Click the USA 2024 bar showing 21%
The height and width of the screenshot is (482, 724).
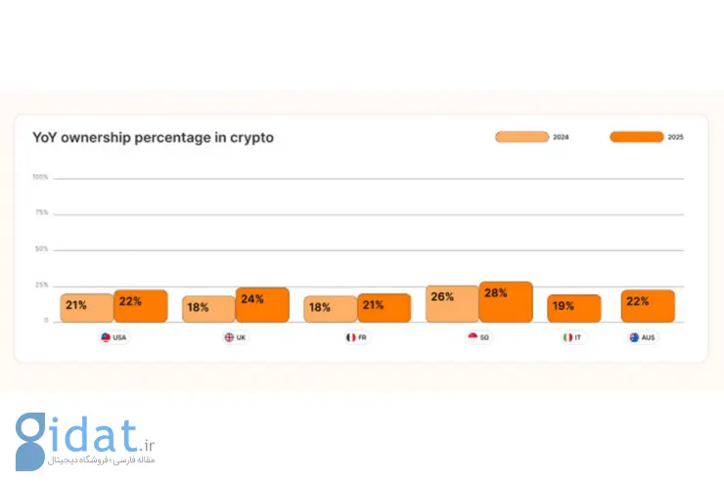87,308
